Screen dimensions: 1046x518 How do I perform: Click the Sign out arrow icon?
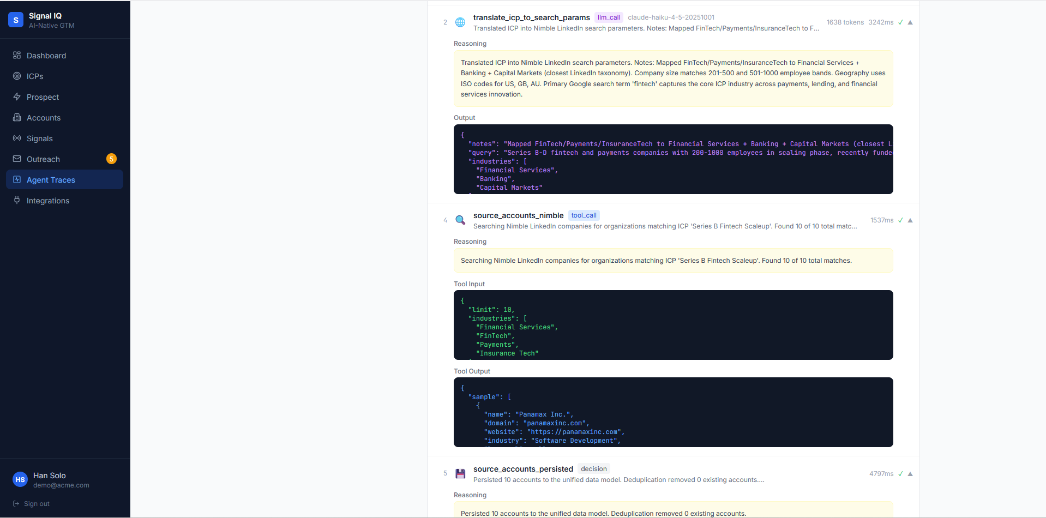point(16,504)
